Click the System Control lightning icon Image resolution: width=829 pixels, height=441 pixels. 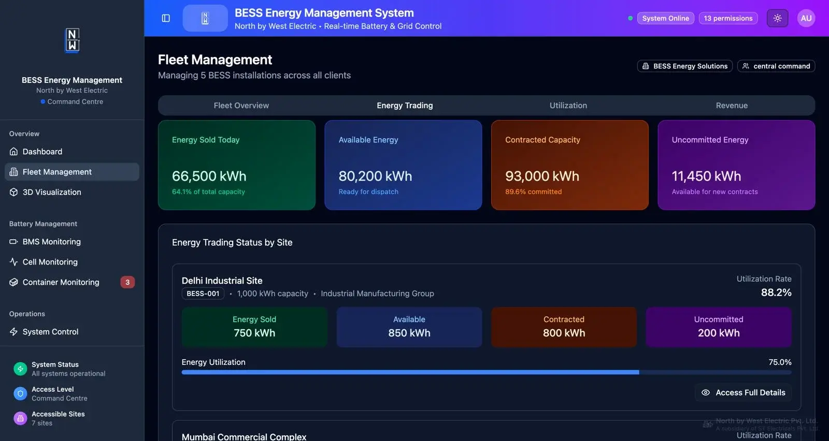14,332
